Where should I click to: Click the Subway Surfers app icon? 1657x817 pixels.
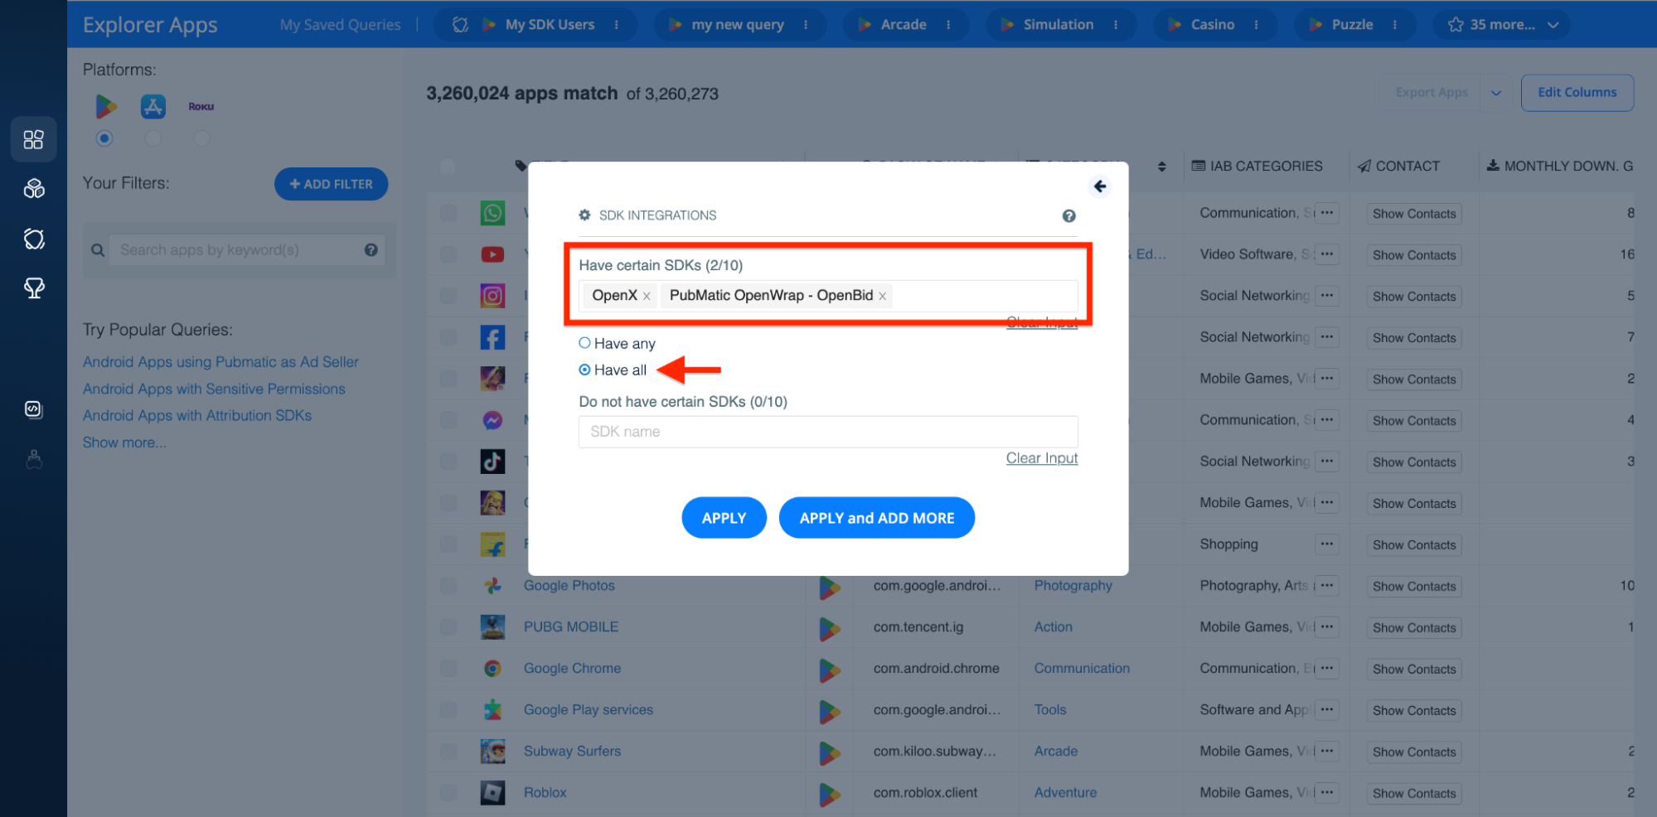tap(492, 752)
